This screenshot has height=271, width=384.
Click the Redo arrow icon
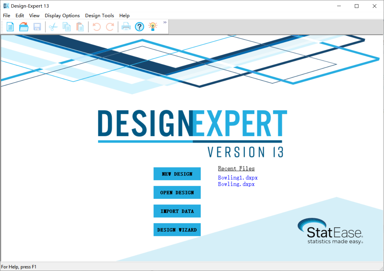pyautogui.click(x=110, y=27)
